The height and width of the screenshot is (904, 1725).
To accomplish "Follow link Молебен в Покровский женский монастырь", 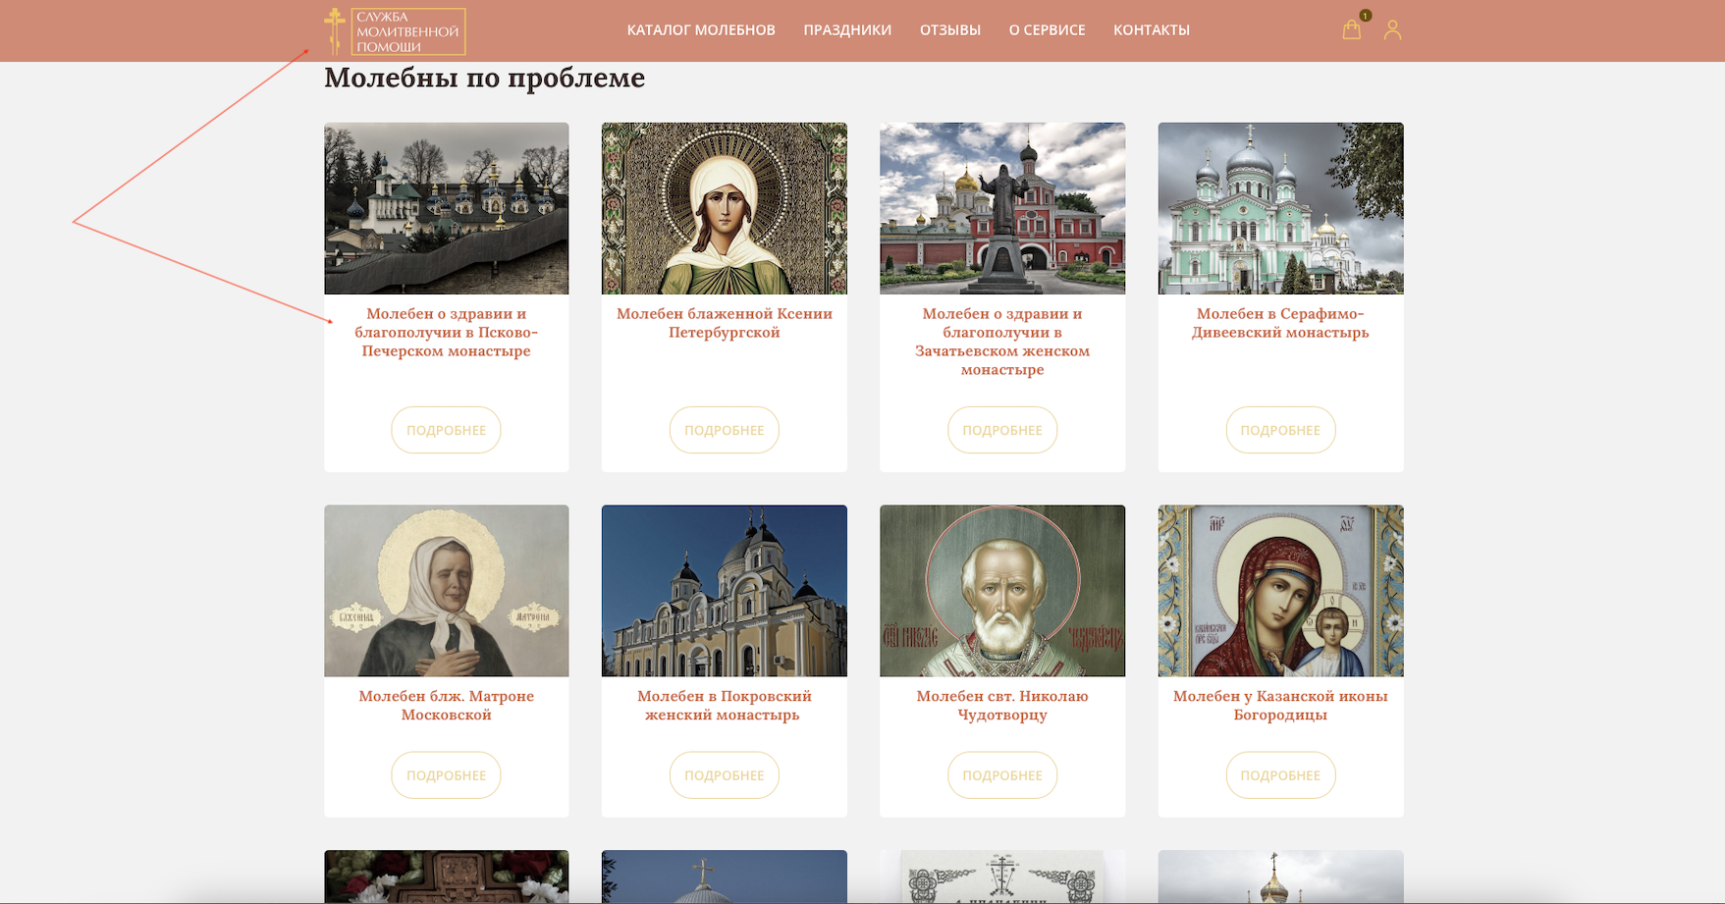I will point(725,706).
